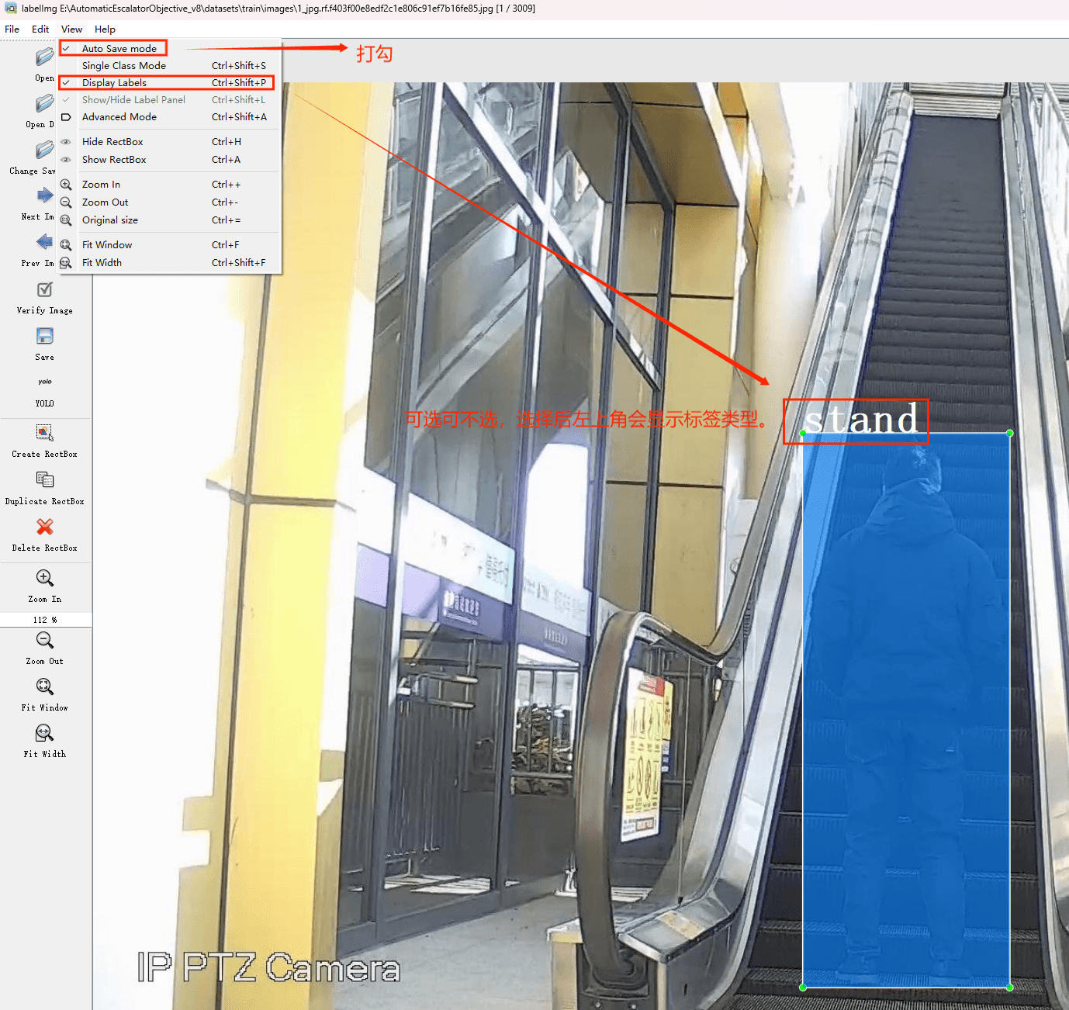Image resolution: width=1069 pixels, height=1010 pixels.
Task: Delete the selected RectBox via red X
Action: point(45,527)
